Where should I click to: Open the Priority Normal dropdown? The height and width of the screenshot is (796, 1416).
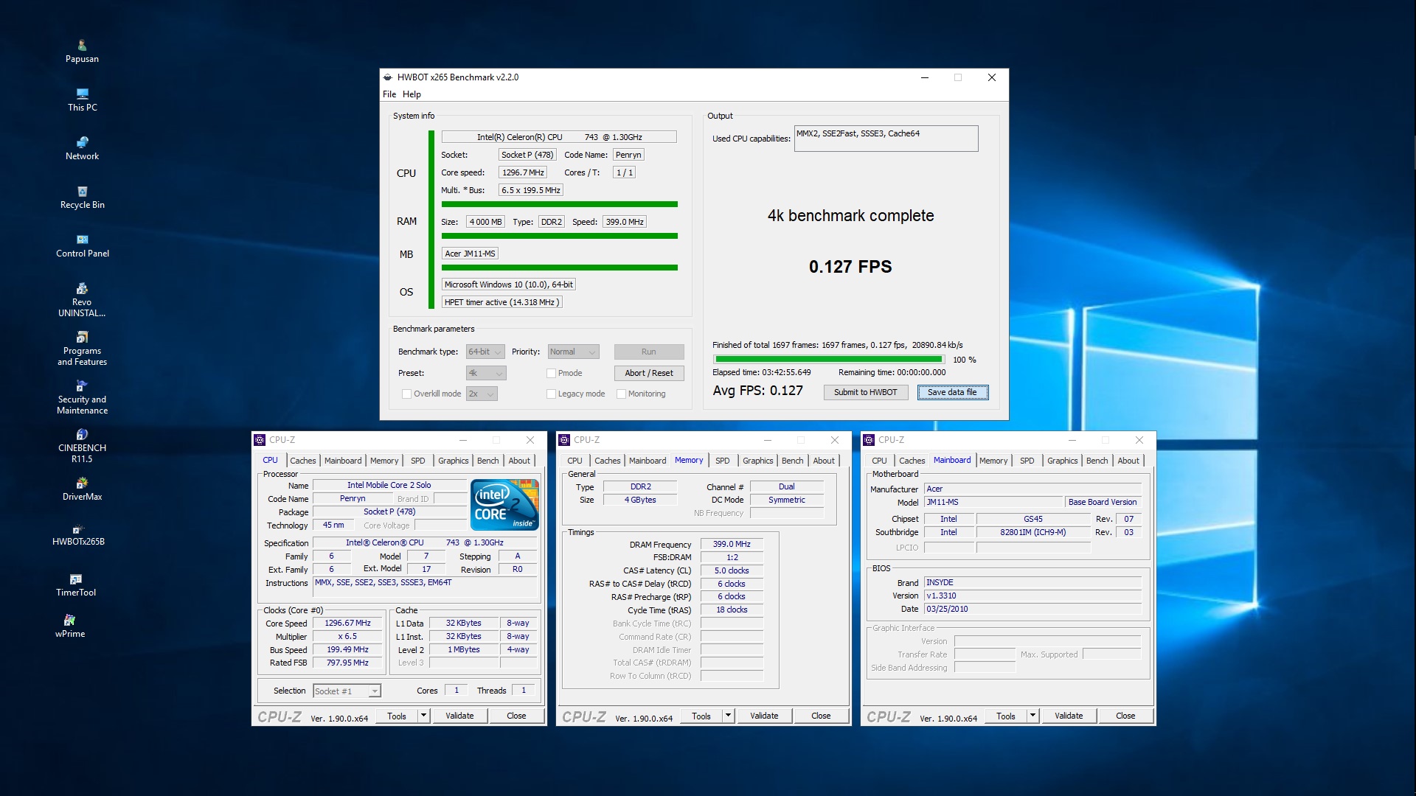point(573,352)
